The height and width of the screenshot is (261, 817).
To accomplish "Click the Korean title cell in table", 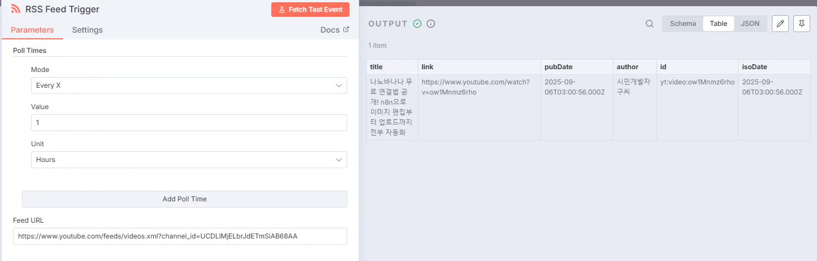I will click(392, 107).
